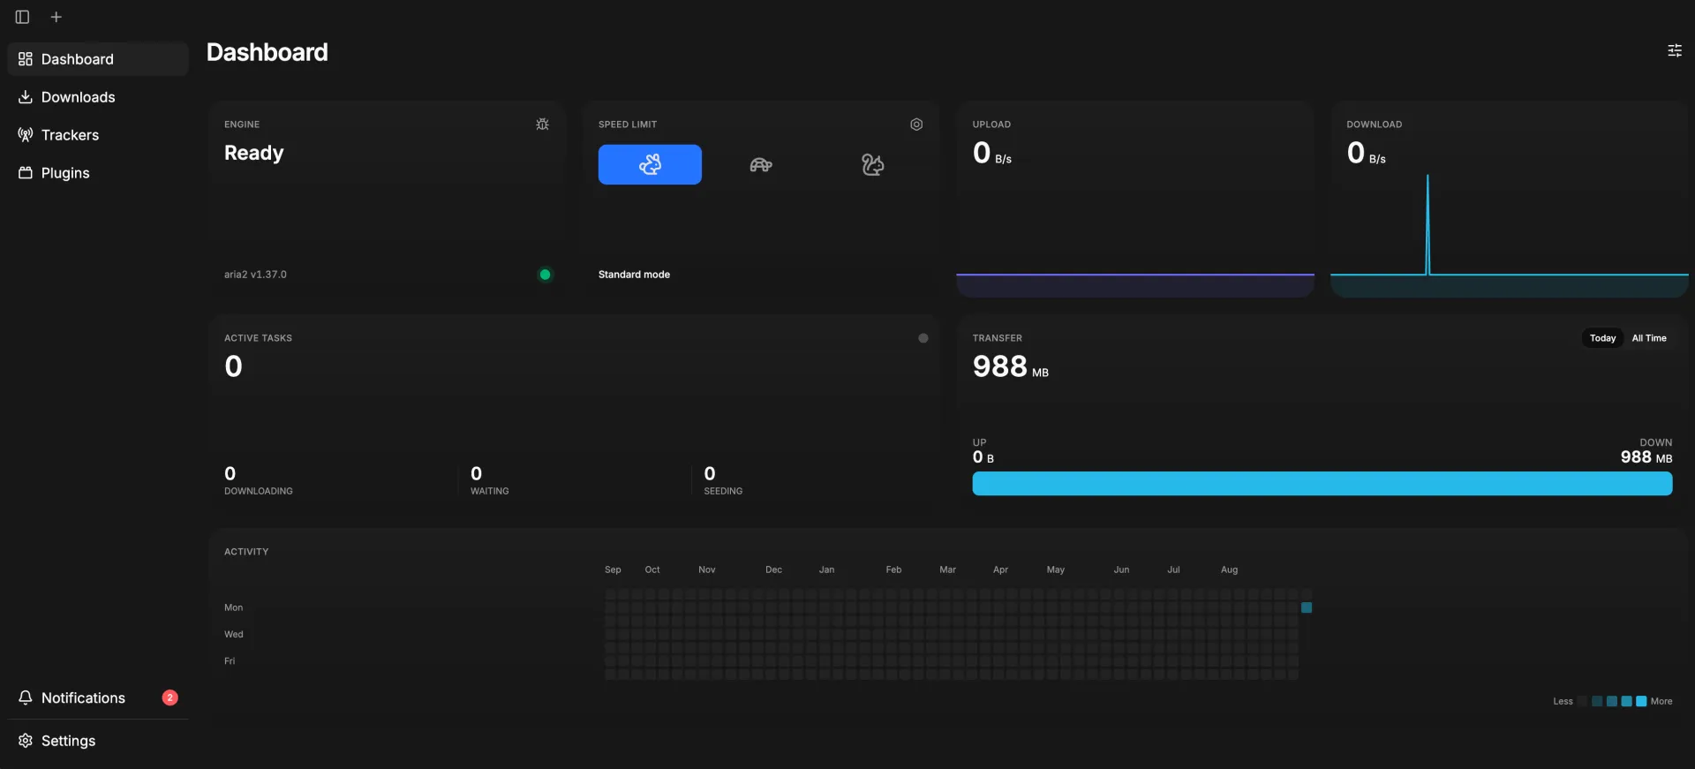Open the Trackers page
This screenshot has width=1695, height=769.
[98, 135]
